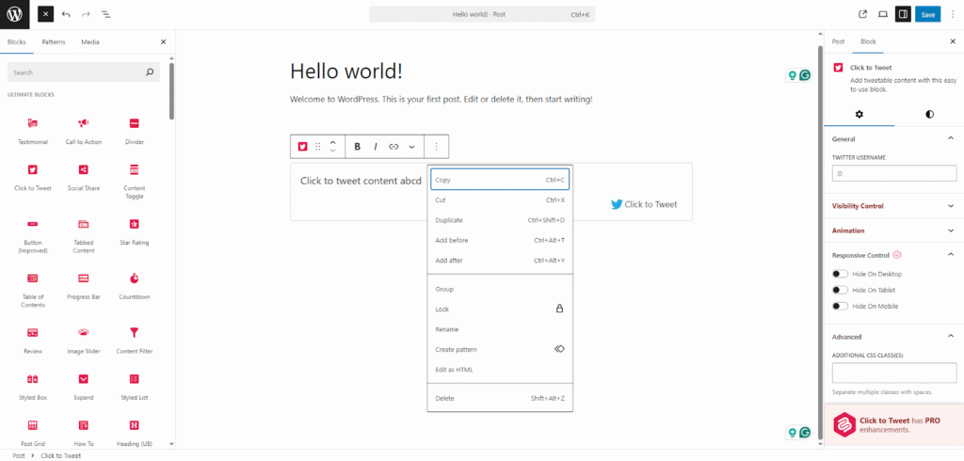The width and height of the screenshot is (964, 461).
Task: Open Document Overview list icon
Action: [x=104, y=14]
